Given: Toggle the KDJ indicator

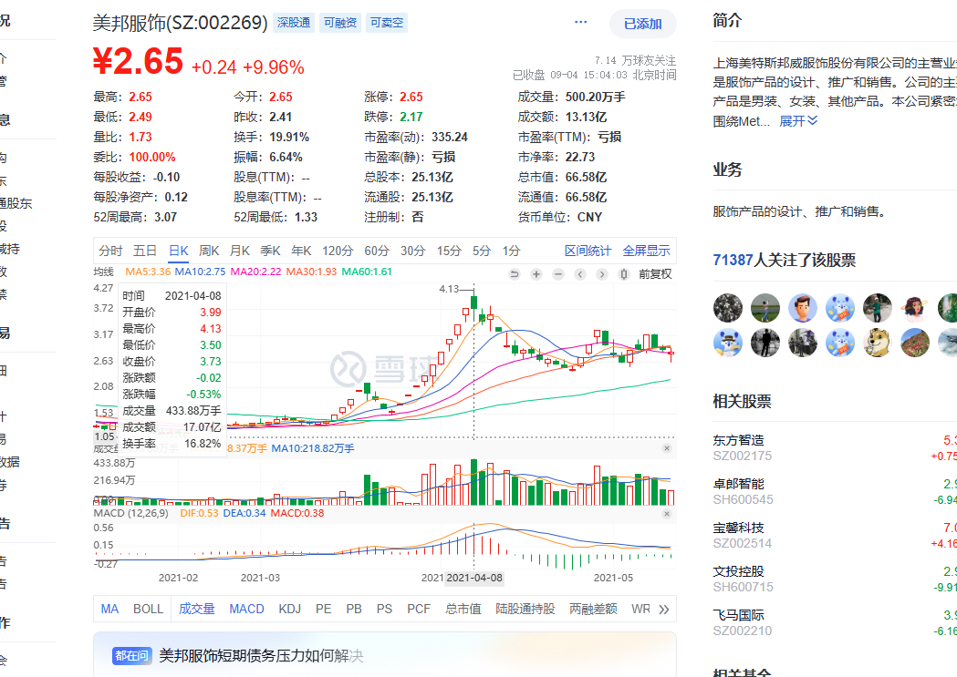Looking at the screenshot, I should tap(290, 610).
